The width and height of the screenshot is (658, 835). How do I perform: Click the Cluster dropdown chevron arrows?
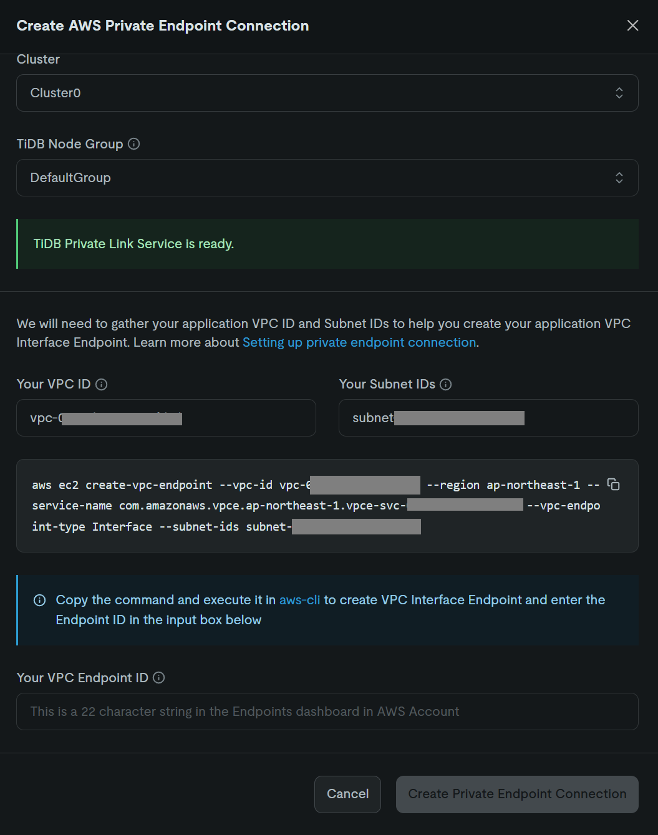click(x=619, y=93)
